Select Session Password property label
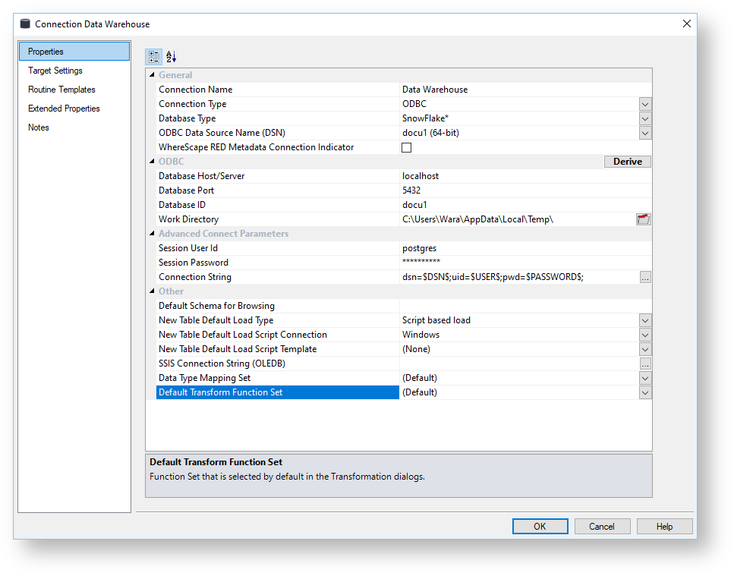734x576 pixels. click(194, 263)
